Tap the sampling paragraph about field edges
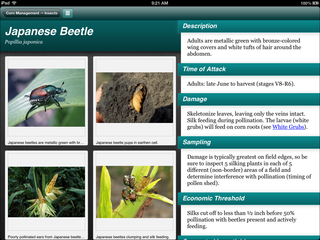 point(249,170)
